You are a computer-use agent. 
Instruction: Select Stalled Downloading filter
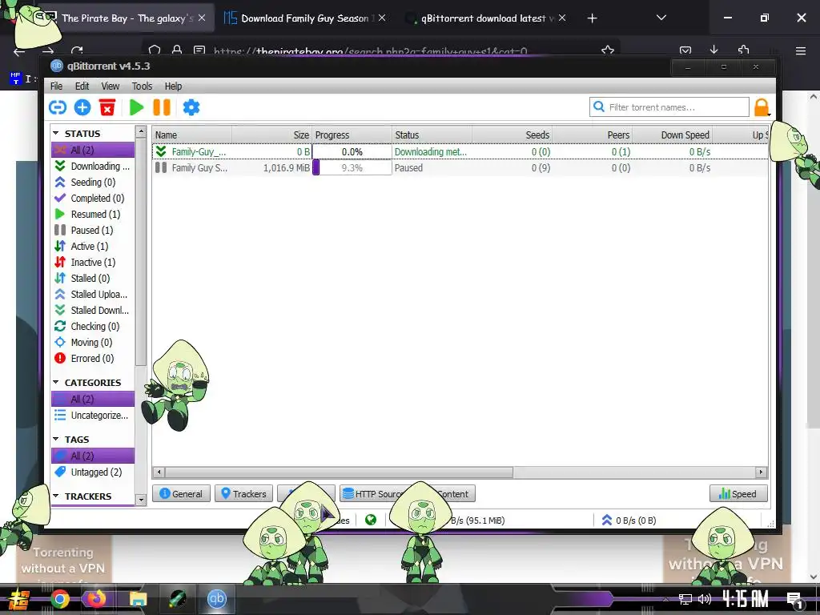pyautogui.click(x=93, y=310)
